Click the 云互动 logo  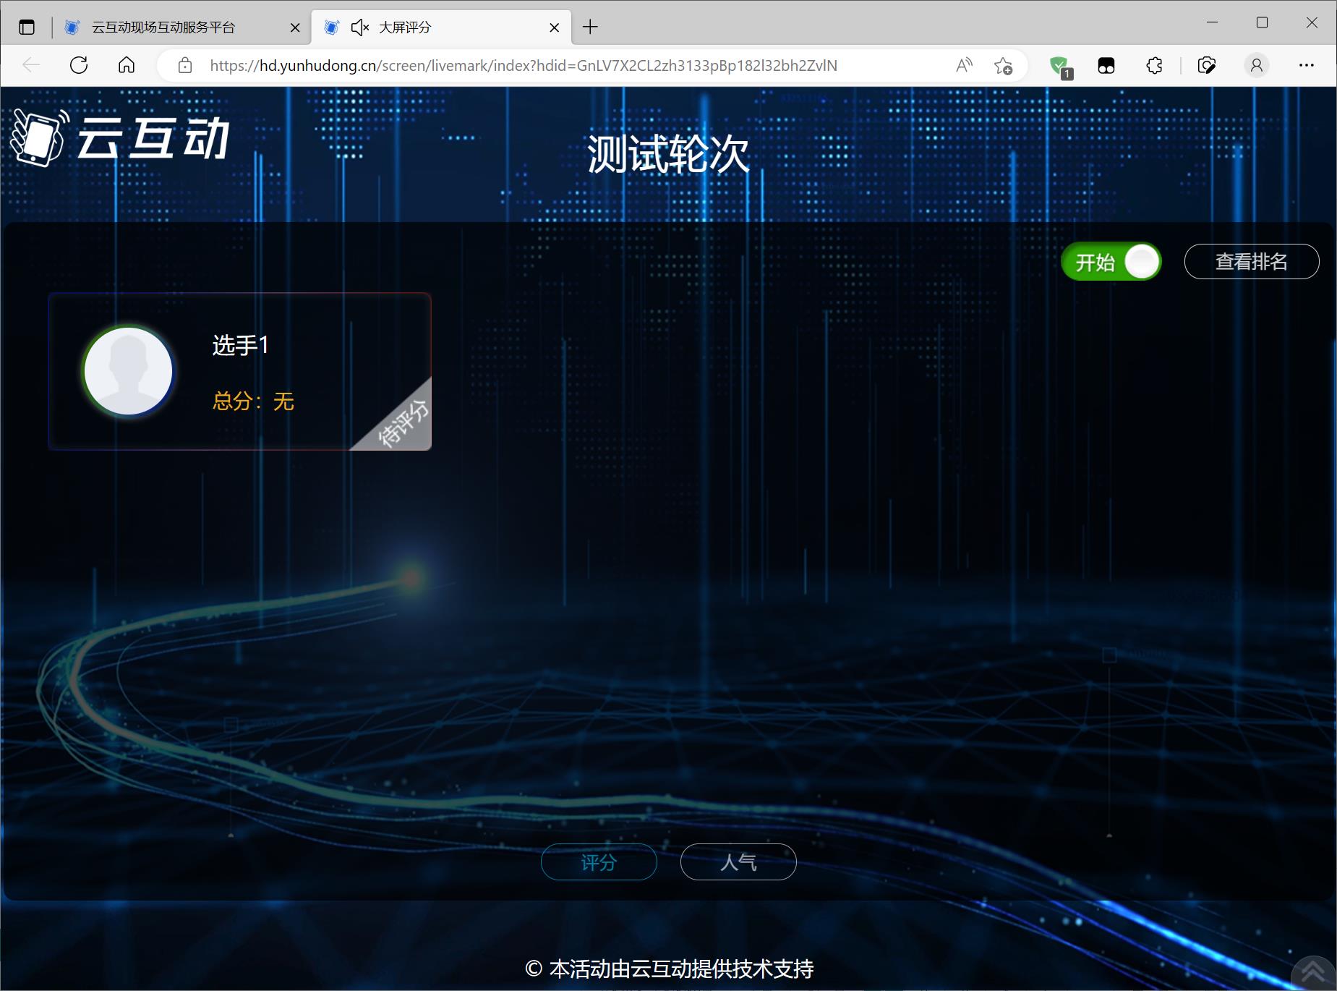(x=121, y=137)
